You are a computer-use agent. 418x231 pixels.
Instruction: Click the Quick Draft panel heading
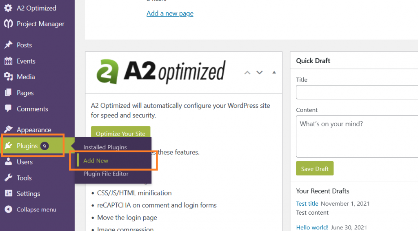tap(313, 61)
